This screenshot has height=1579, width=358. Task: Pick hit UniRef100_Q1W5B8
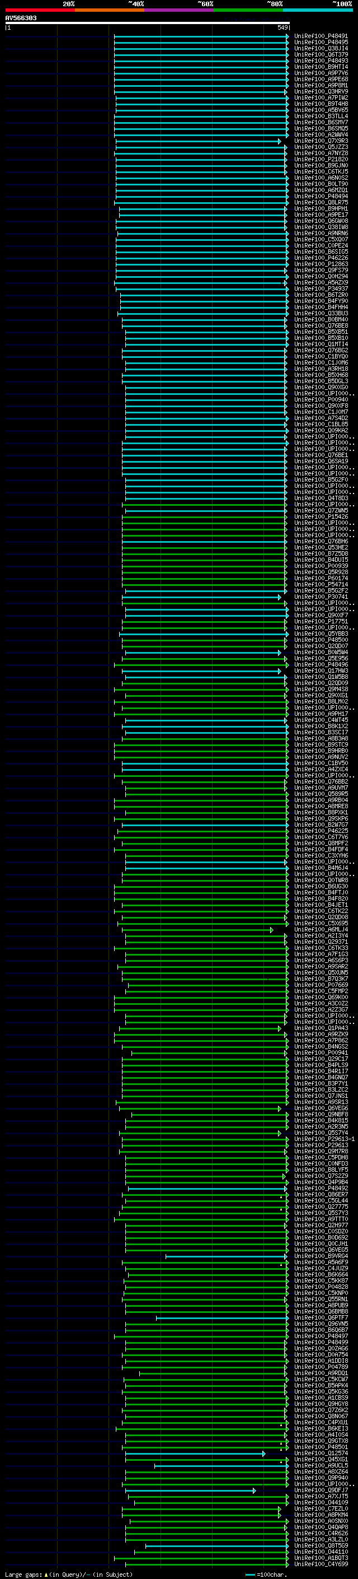click(321, 677)
